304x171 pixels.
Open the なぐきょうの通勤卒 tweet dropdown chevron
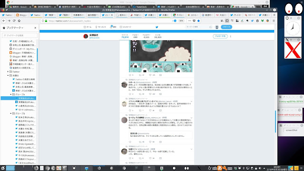point(191,118)
